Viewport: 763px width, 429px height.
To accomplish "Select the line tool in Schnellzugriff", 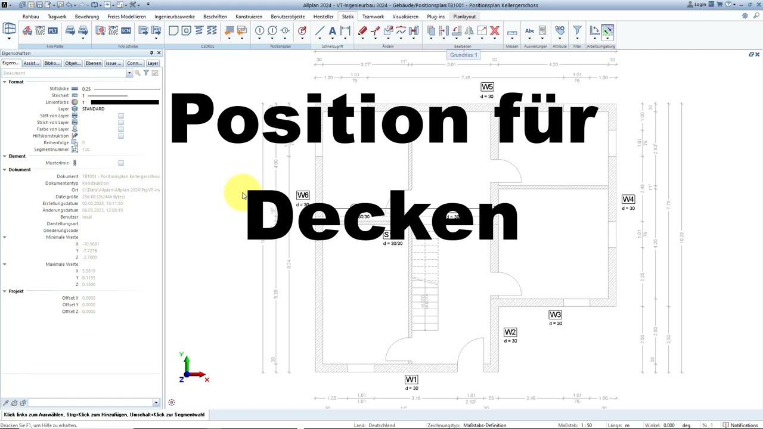I will [320, 30].
